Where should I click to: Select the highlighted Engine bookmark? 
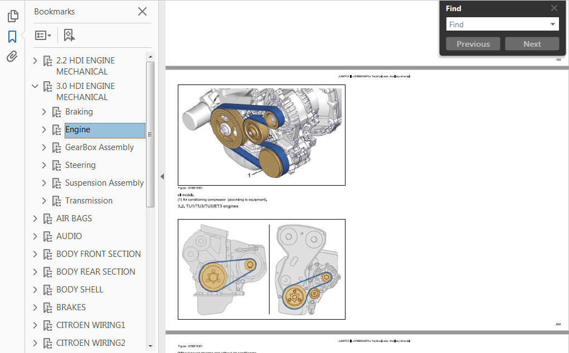(x=105, y=130)
